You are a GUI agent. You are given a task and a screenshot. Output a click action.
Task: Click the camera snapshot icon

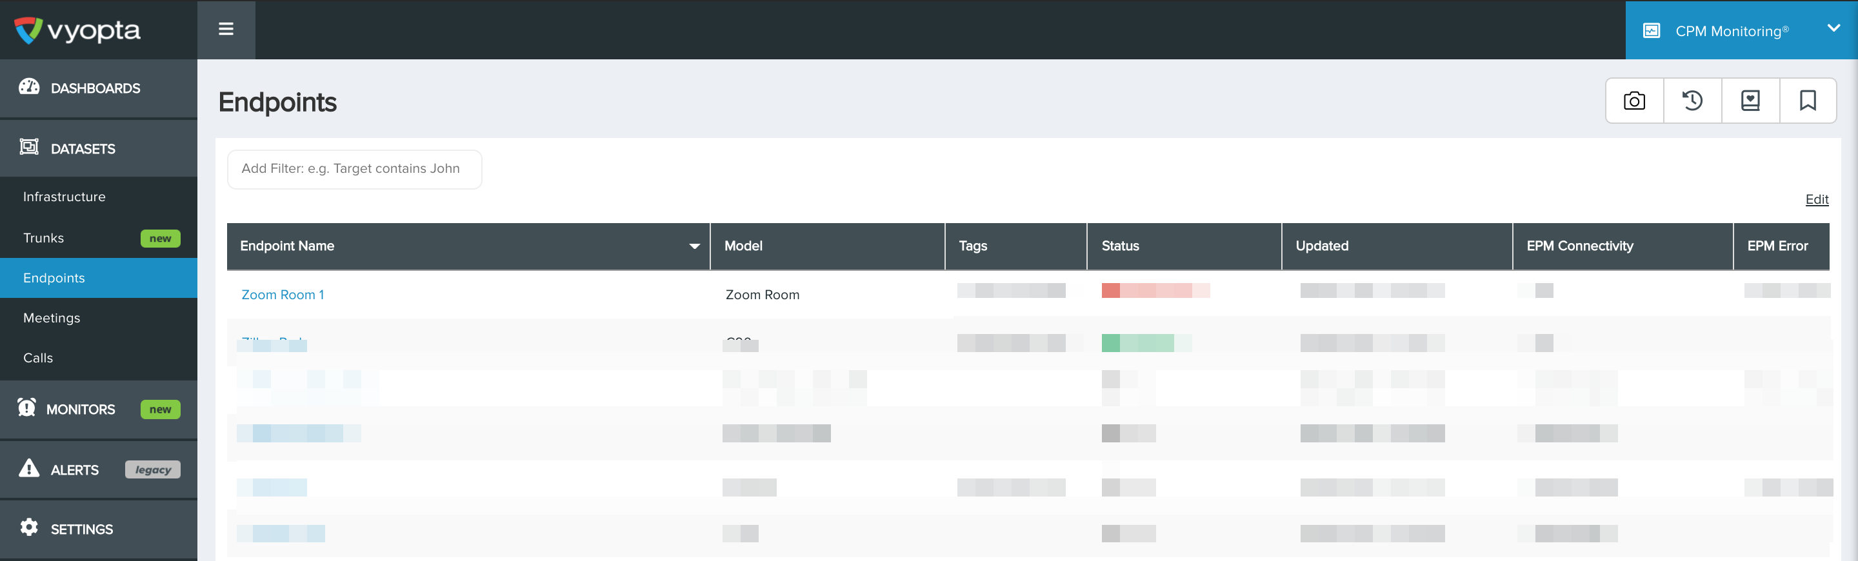1633,101
